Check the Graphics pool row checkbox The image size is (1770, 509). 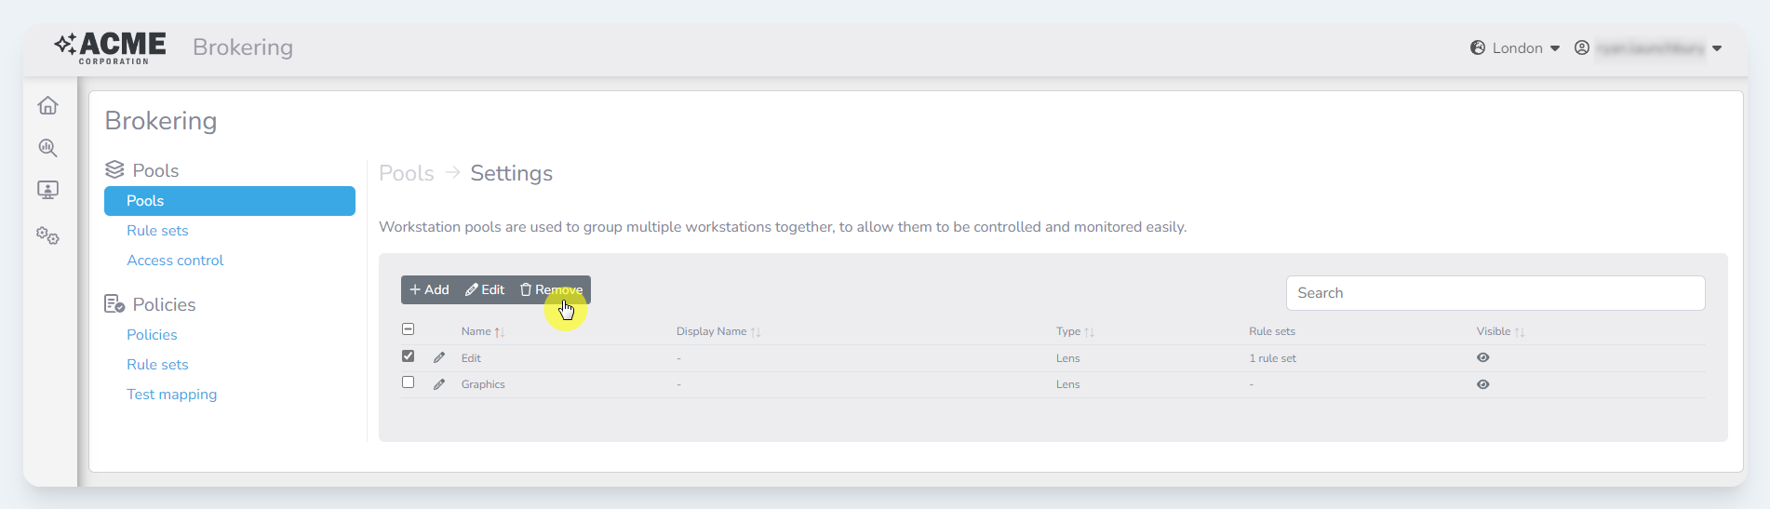point(408,382)
